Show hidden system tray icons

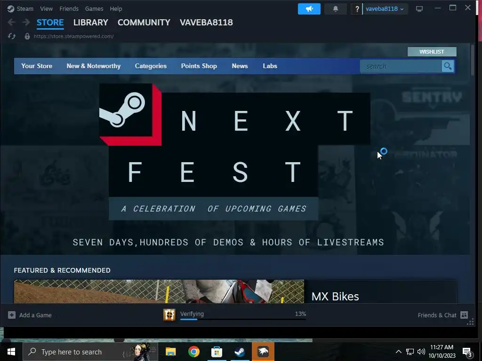[x=398, y=352]
